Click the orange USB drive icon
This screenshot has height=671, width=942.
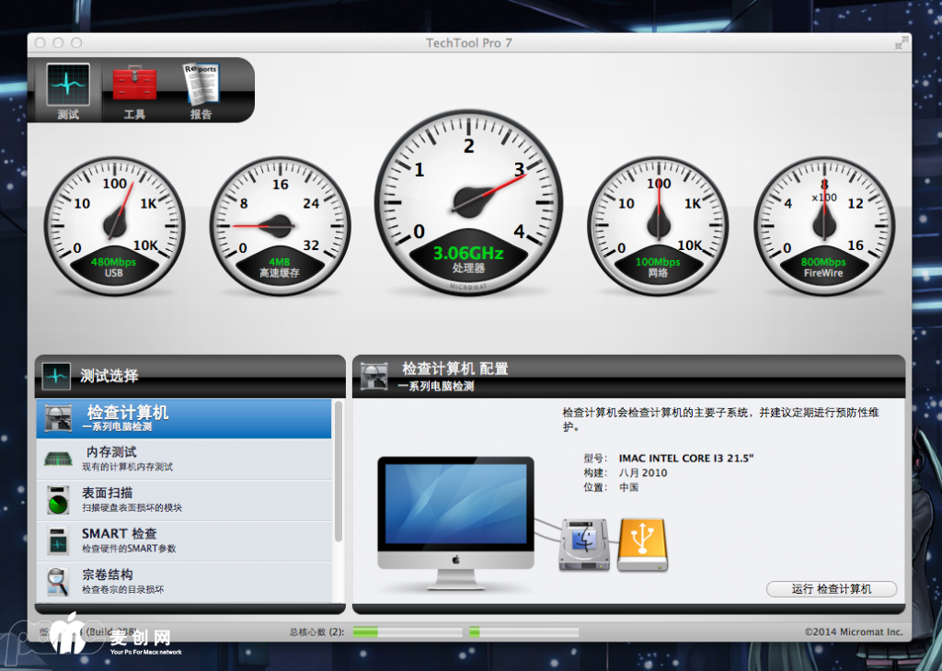645,544
